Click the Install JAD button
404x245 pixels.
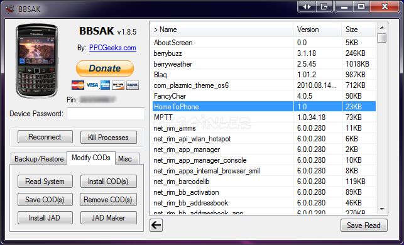click(x=45, y=218)
